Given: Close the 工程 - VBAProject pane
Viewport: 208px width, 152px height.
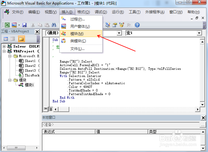Looking at the screenshot, I should (37, 32).
